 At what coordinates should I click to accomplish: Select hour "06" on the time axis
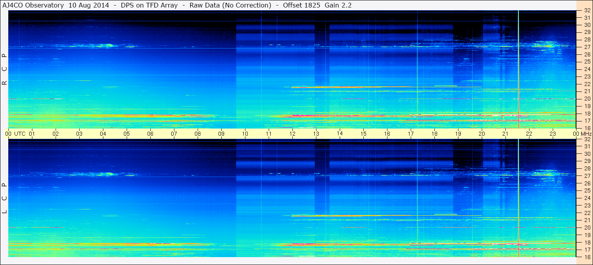(x=150, y=134)
